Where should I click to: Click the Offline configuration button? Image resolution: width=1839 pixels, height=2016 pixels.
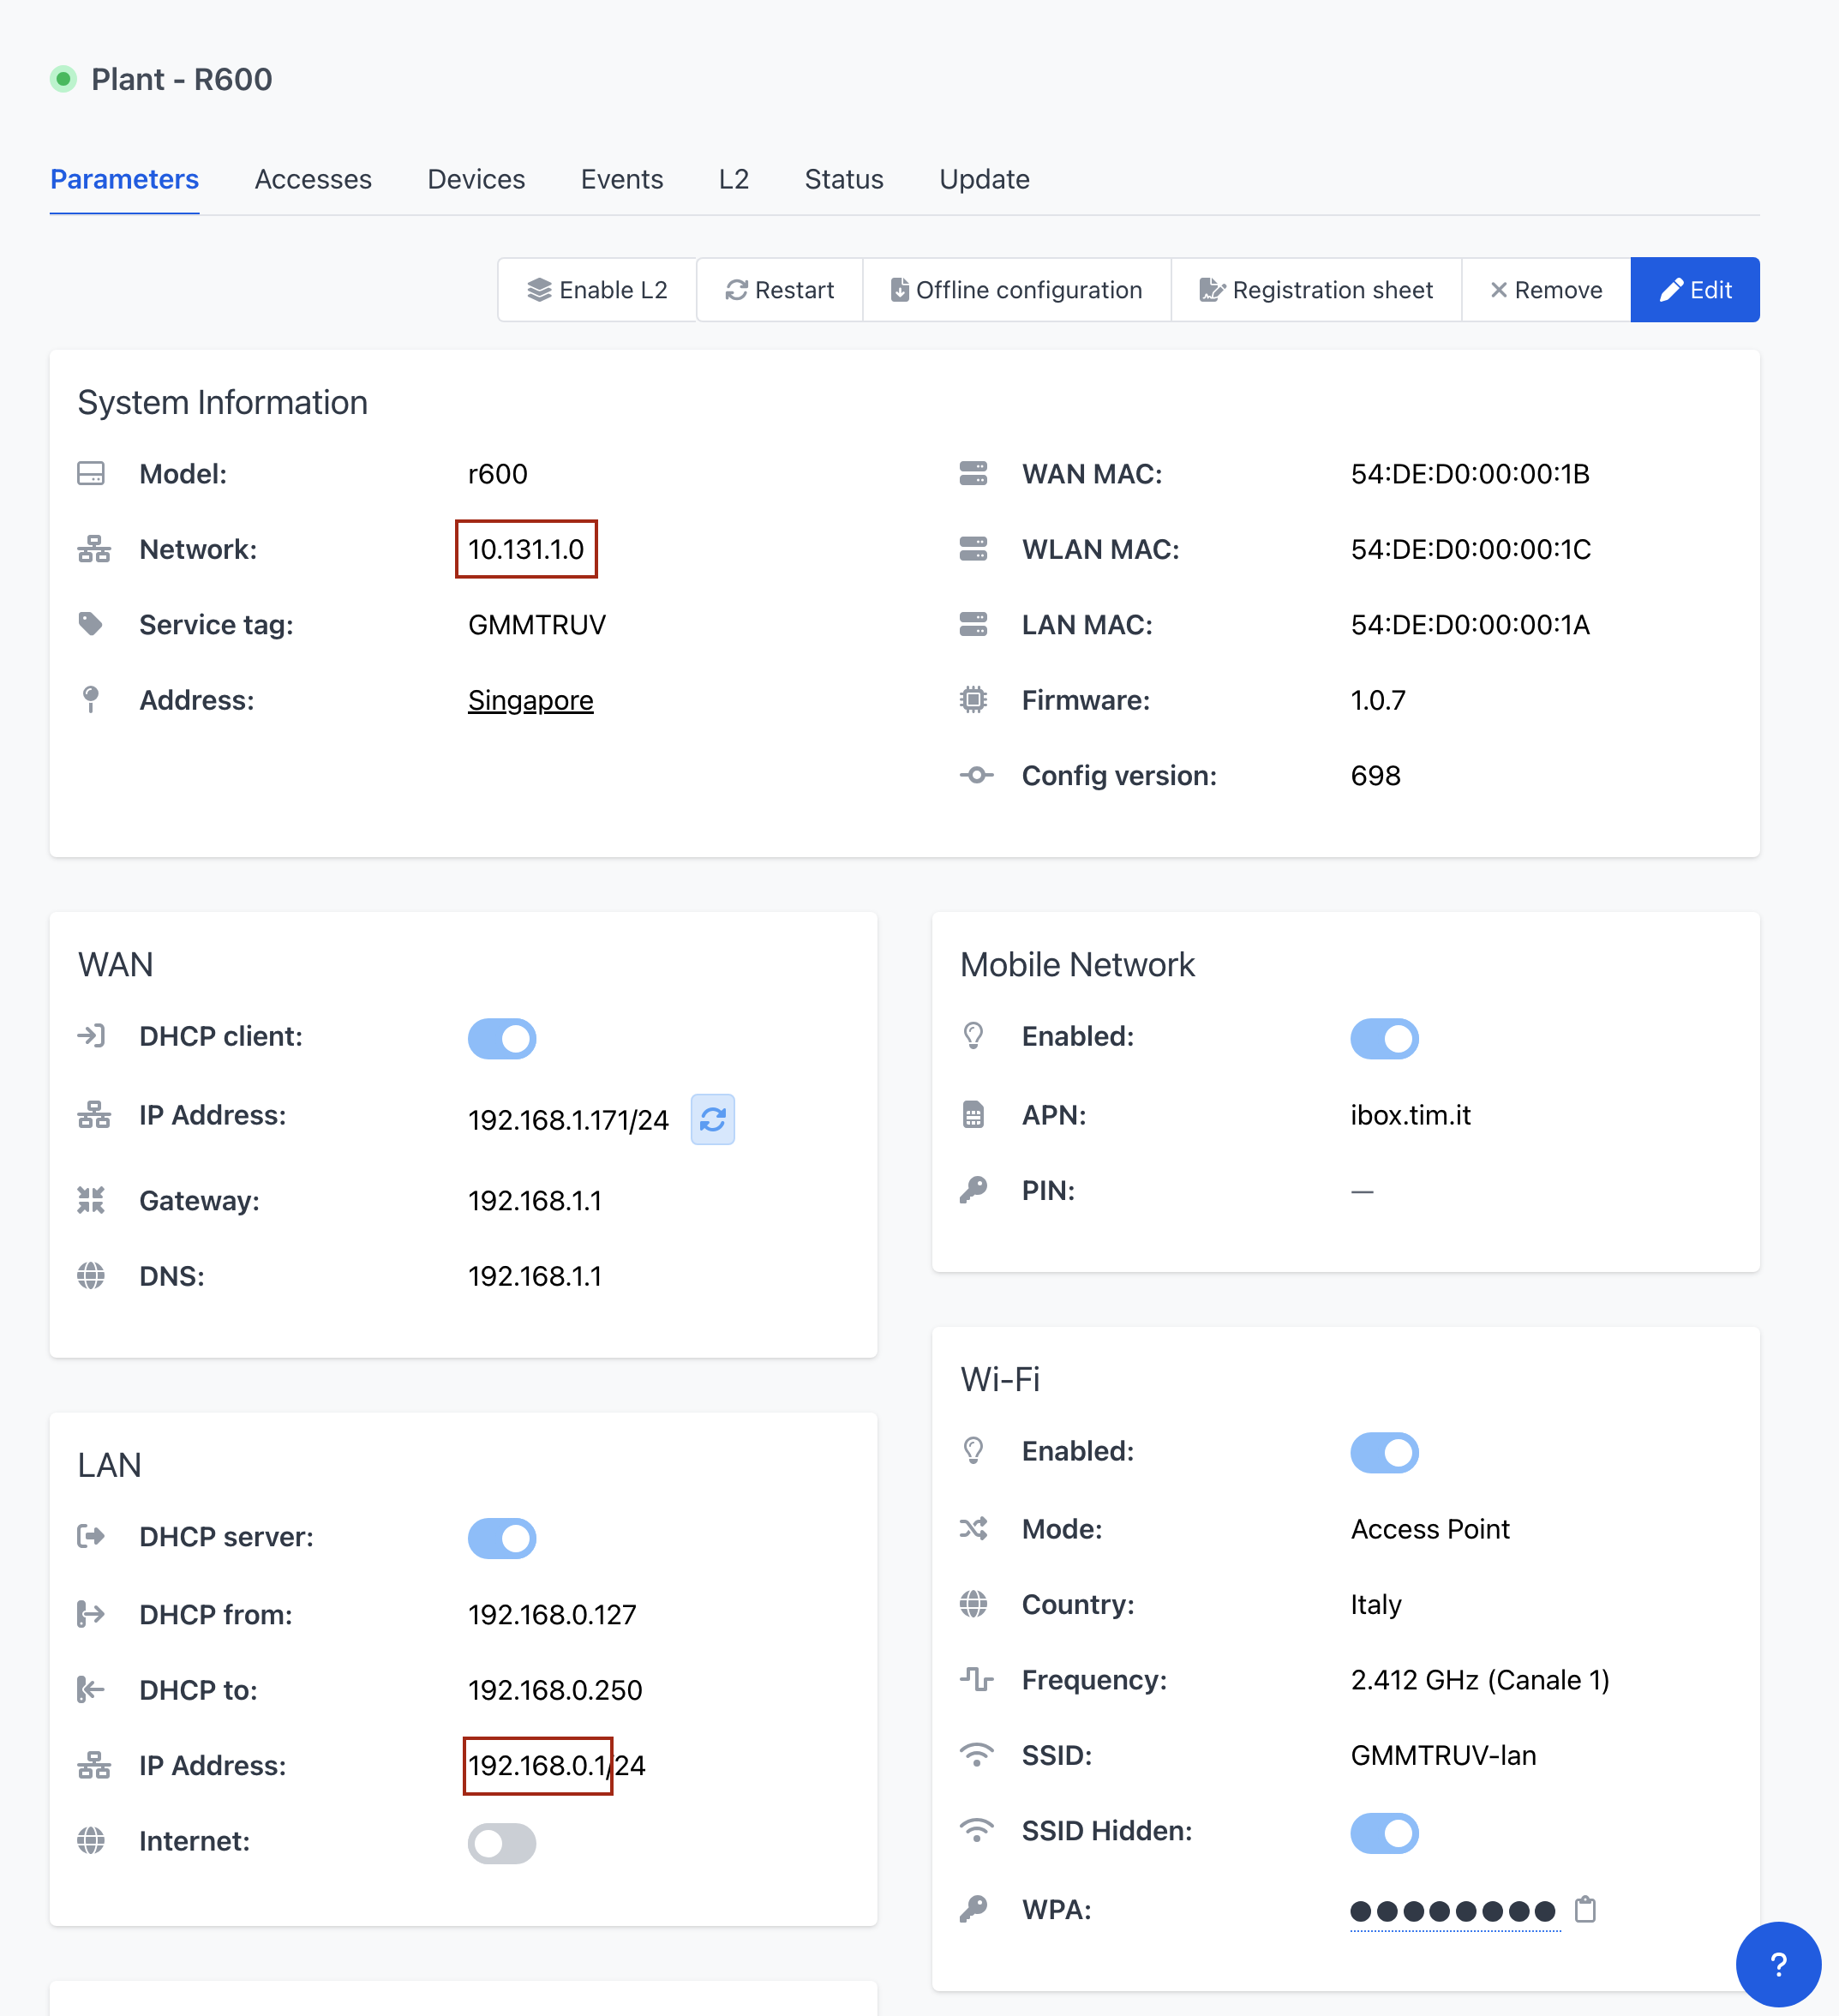coord(1016,290)
